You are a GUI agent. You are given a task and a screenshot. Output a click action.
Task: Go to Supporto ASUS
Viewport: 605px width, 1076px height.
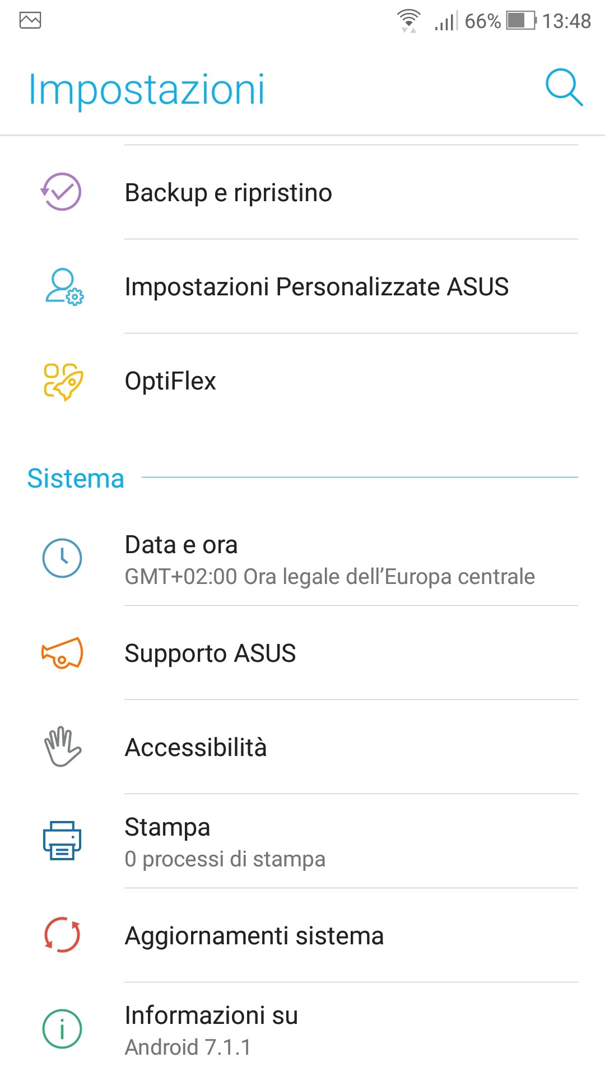[210, 653]
